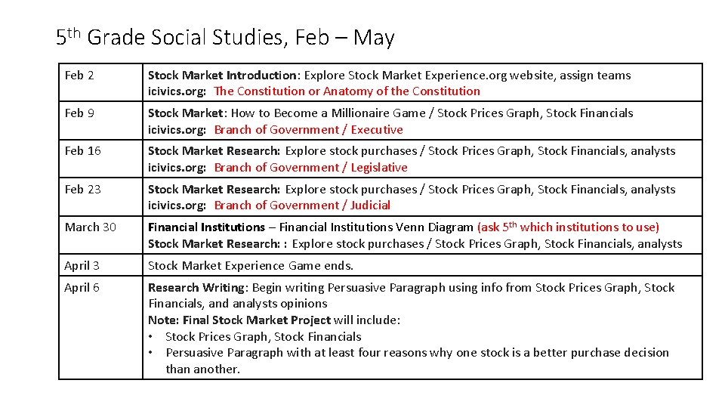Click red 'Branch of Government / Legislative' text
725x408 pixels.
coord(310,168)
